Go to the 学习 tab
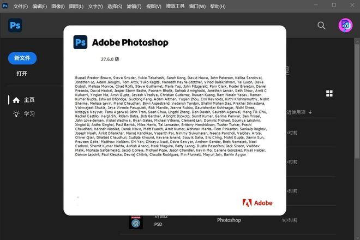Screen dimensions: 360x240 [29, 113]
